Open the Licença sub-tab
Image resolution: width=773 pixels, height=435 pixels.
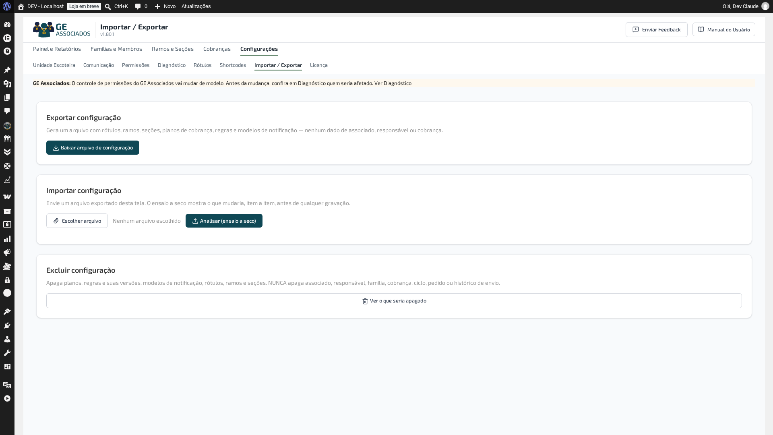(319, 65)
